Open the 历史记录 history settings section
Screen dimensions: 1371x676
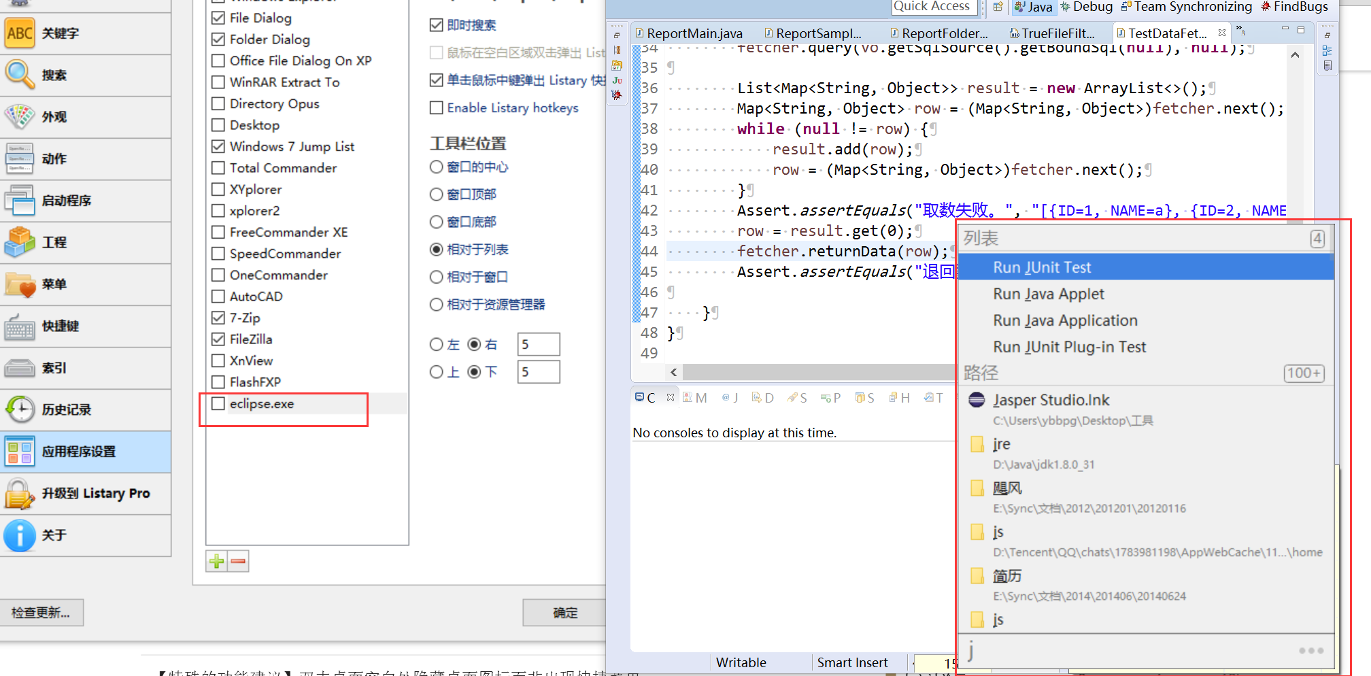(x=85, y=410)
